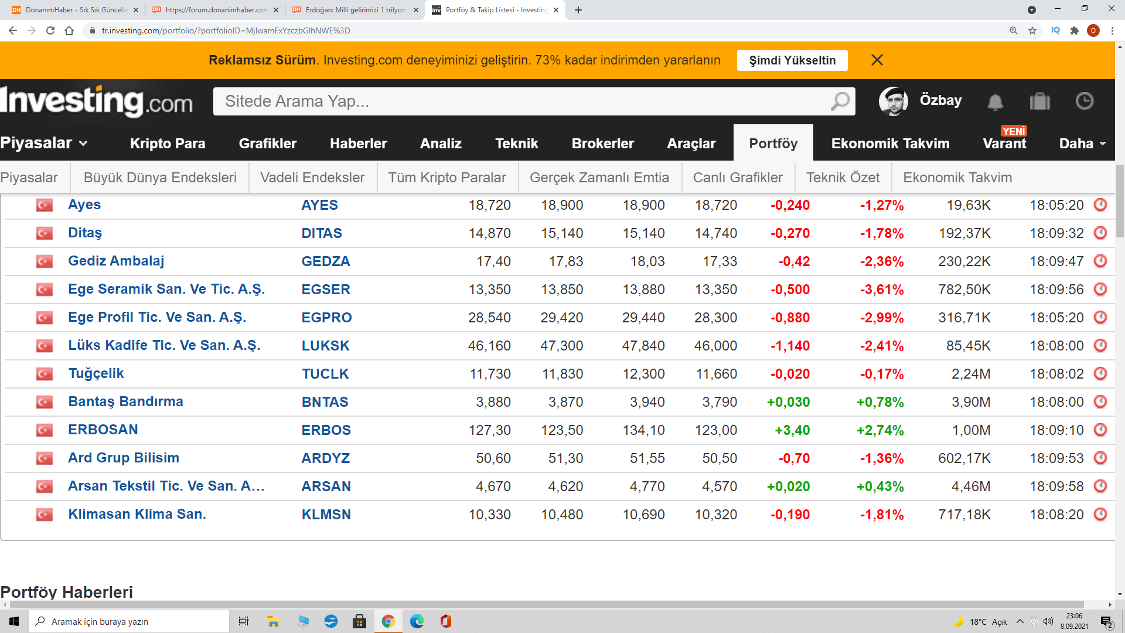
Task: Click the clock icon on the Tuğçelik row
Action: pyautogui.click(x=1100, y=373)
